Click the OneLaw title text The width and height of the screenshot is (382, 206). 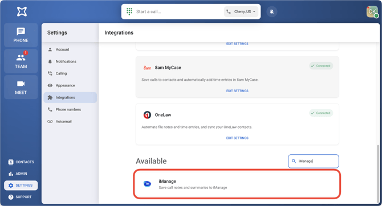163,115
